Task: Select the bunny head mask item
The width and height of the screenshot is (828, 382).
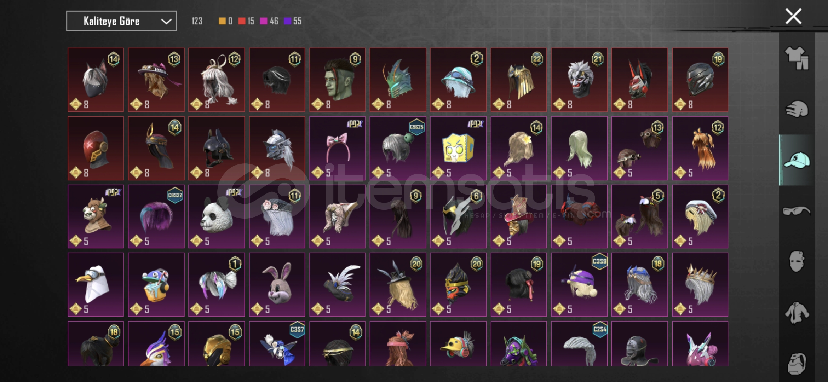Action: [x=277, y=285]
